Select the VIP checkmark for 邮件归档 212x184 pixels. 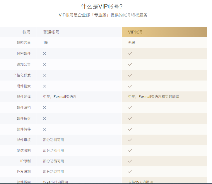click(x=130, y=108)
